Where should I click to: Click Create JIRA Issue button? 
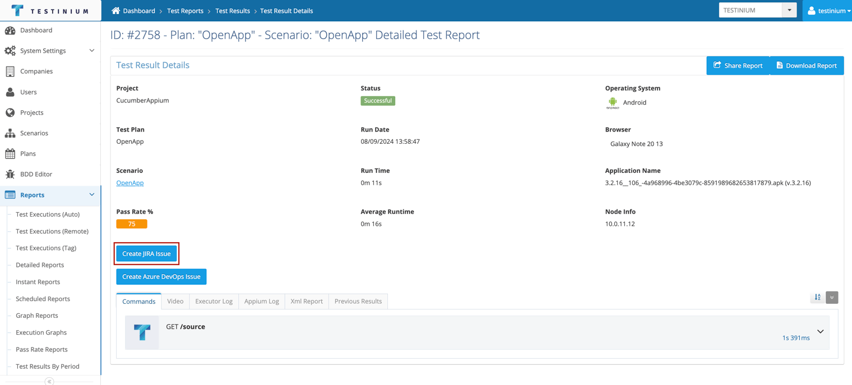coord(146,253)
